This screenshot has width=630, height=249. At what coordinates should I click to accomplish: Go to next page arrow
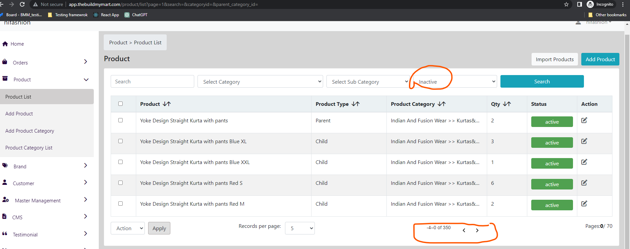pos(477,230)
